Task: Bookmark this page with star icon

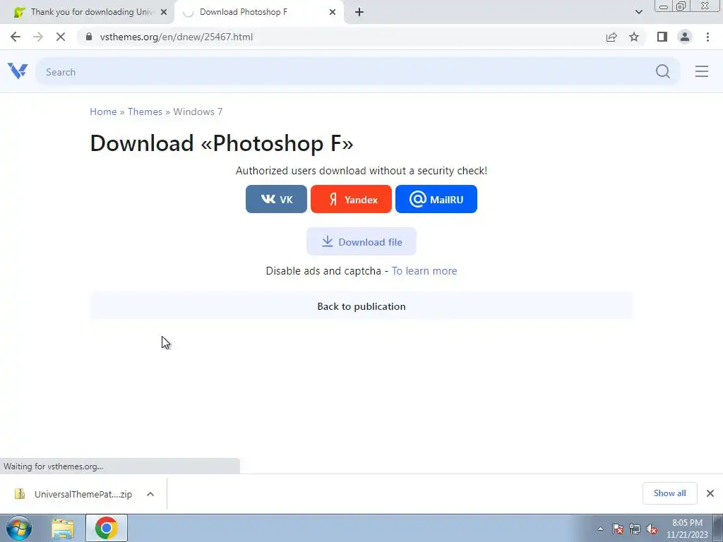Action: (634, 37)
